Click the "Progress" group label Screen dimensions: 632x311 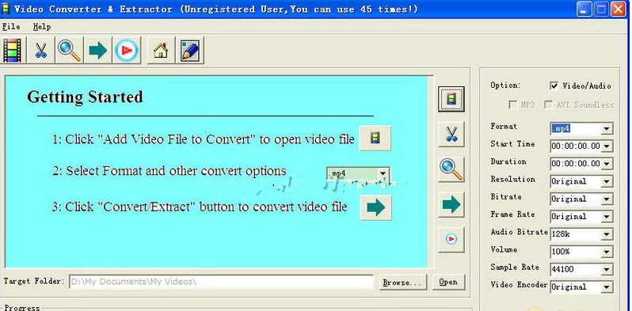(x=22, y=307)
